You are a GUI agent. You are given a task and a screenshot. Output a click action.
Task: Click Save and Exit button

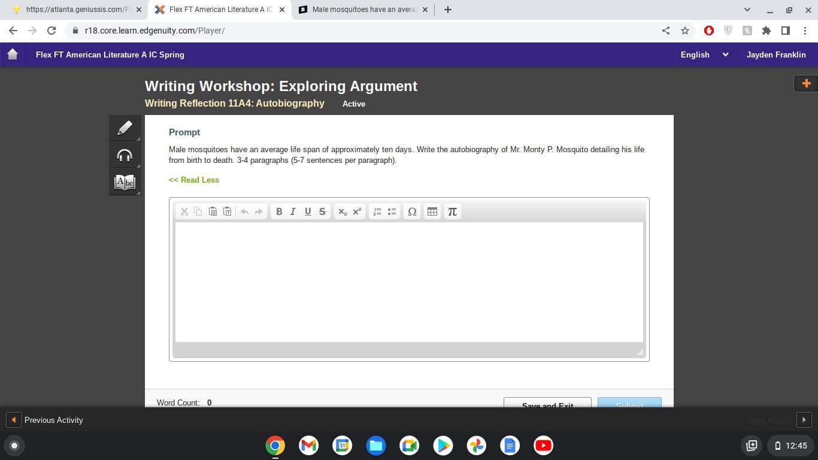pyautogui.click(x=547, y=403)
